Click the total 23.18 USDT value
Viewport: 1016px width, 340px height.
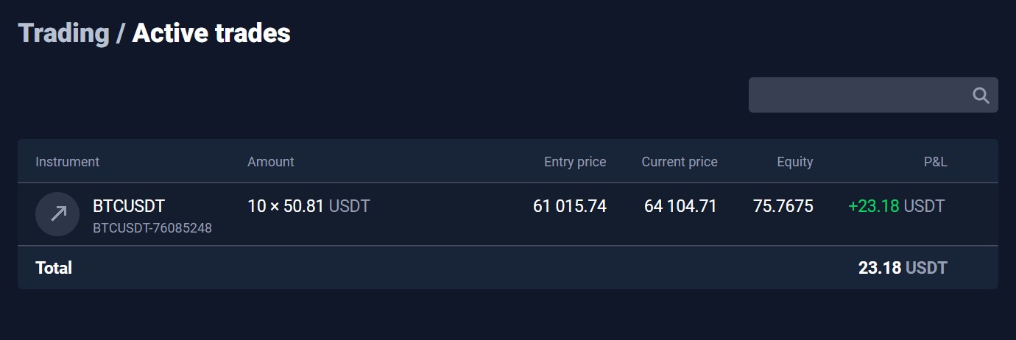(x=903, y=268)
